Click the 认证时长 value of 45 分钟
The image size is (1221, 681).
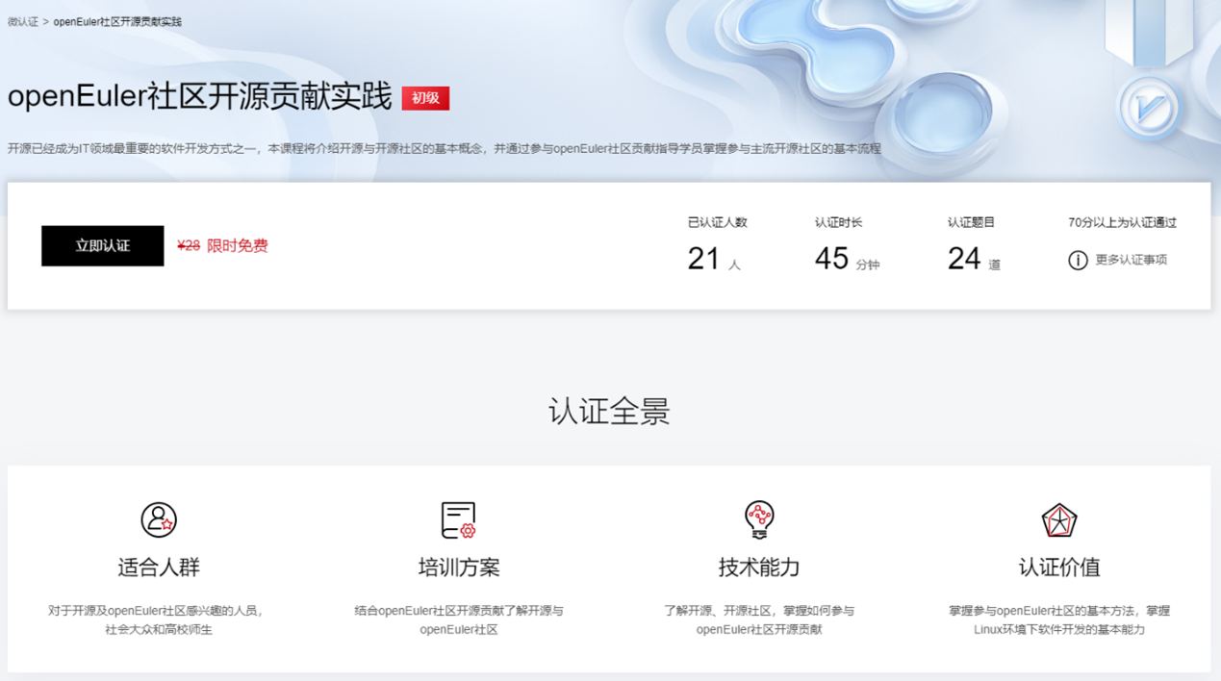(x=832, y=259)
